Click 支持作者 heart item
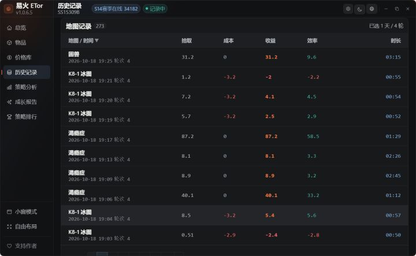The height and width of the screenshot is (256, 416). (27, 246)
